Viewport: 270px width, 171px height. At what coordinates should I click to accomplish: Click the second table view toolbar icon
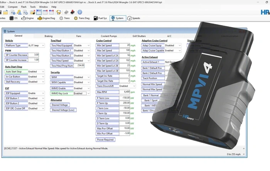pyautogui.click(x=45, y=12)
